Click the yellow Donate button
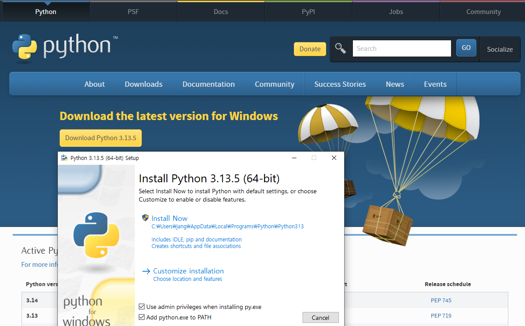 point(310,49)
